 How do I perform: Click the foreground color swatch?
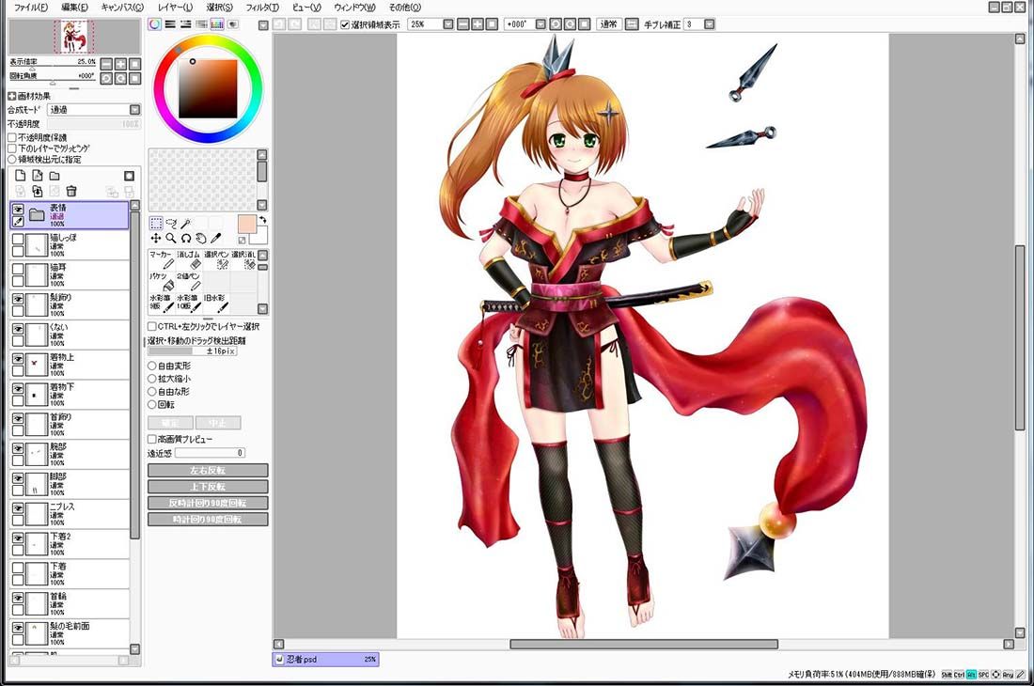246,224
